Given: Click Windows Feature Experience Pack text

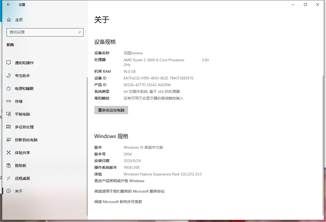Looking at the screenshot, I should 162,174.
